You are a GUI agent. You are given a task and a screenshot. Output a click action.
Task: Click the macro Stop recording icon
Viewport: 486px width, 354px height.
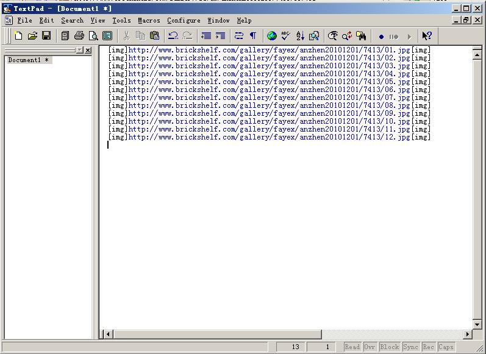[x=394, y=37]
